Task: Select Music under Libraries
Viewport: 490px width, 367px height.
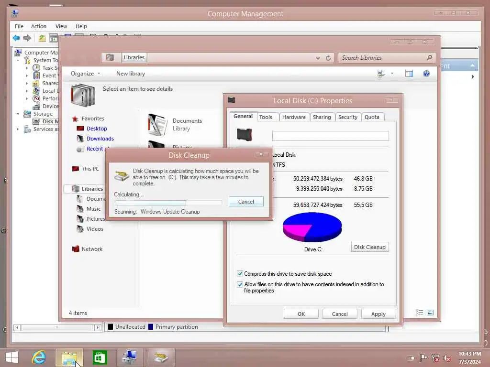Action: point(93,209)
